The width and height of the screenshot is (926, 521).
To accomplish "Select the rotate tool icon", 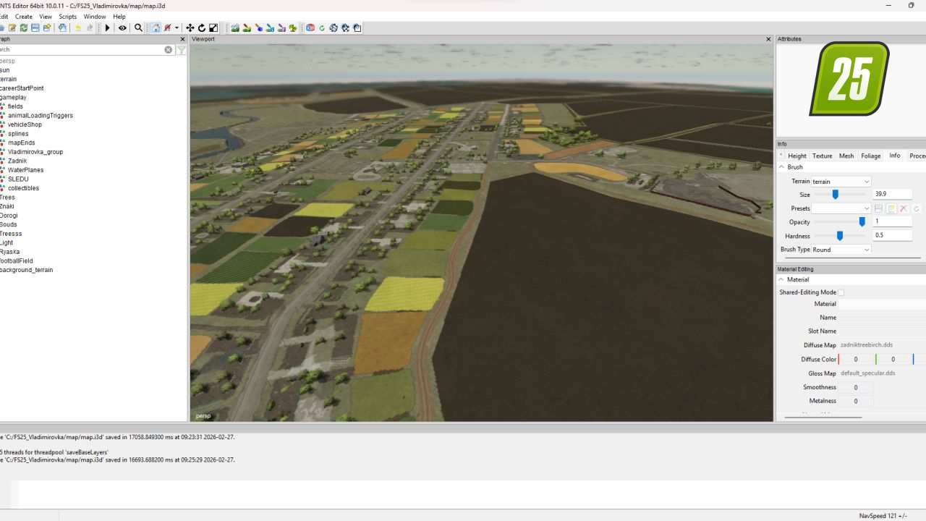I will pos(202,28).
